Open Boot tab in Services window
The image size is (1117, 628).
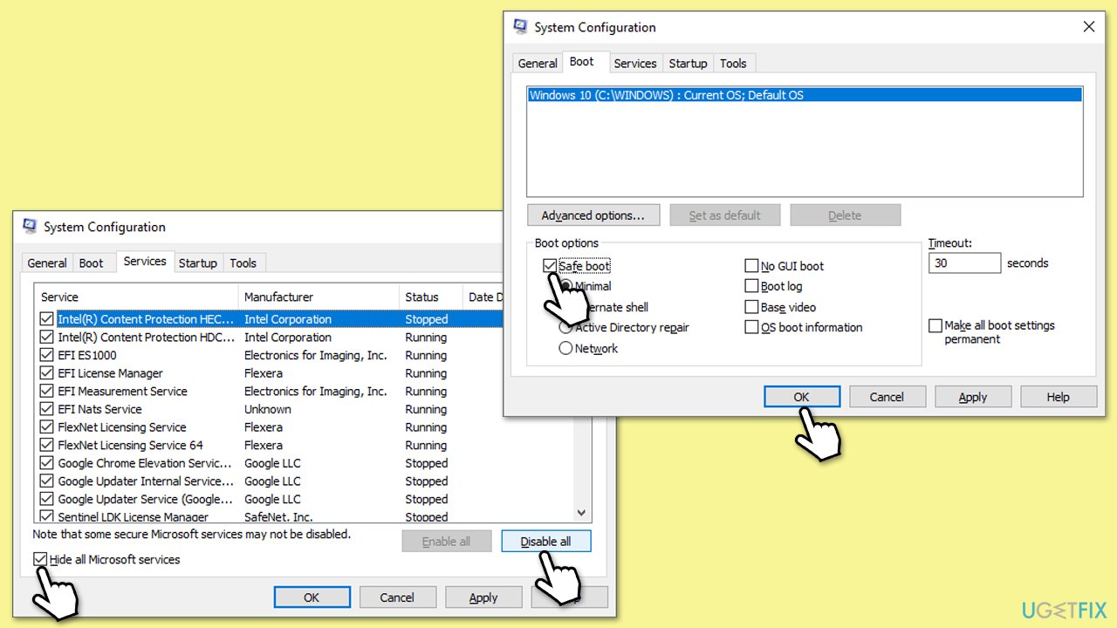pos(92,263)
